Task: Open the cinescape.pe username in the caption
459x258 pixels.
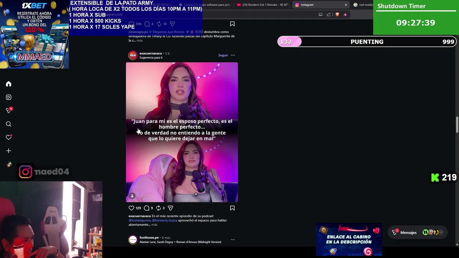Action: pos(138,32)
